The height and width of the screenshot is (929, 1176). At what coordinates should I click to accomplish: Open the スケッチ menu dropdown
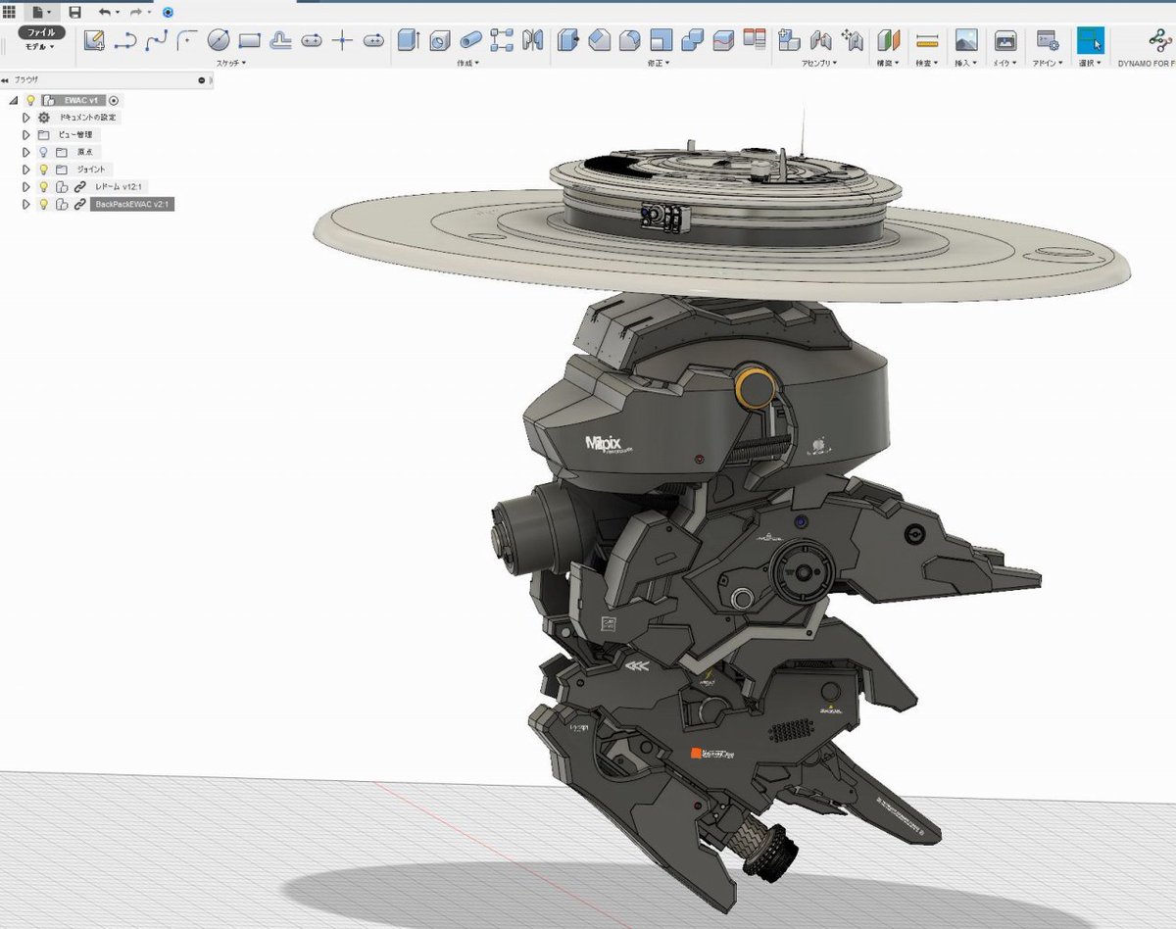coord(231,63)
